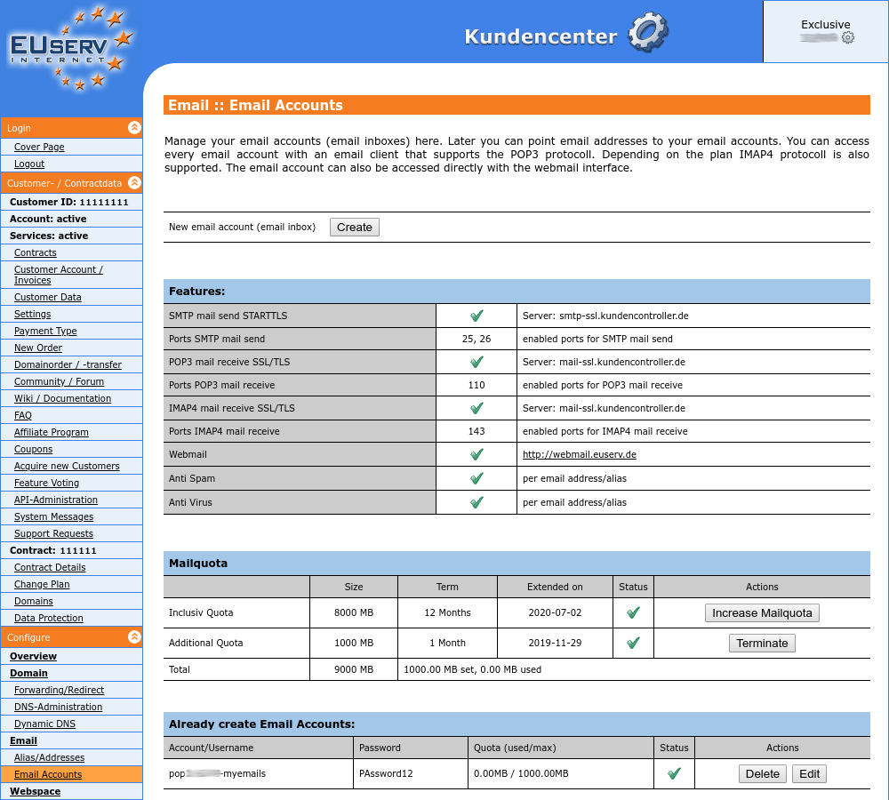Open Settings in sidebar
The image size is (889, 800).
pos(32,314)
